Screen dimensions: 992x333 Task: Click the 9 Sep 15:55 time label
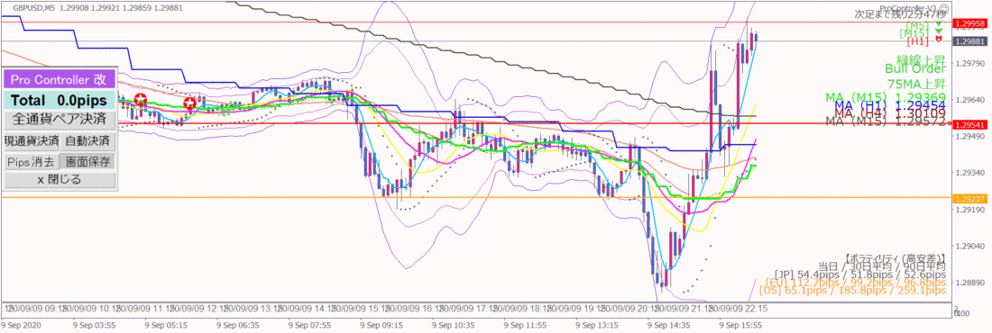click(x=739, y=325)
